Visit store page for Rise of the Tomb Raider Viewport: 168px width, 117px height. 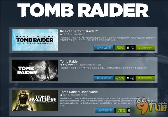coord(104,48)
